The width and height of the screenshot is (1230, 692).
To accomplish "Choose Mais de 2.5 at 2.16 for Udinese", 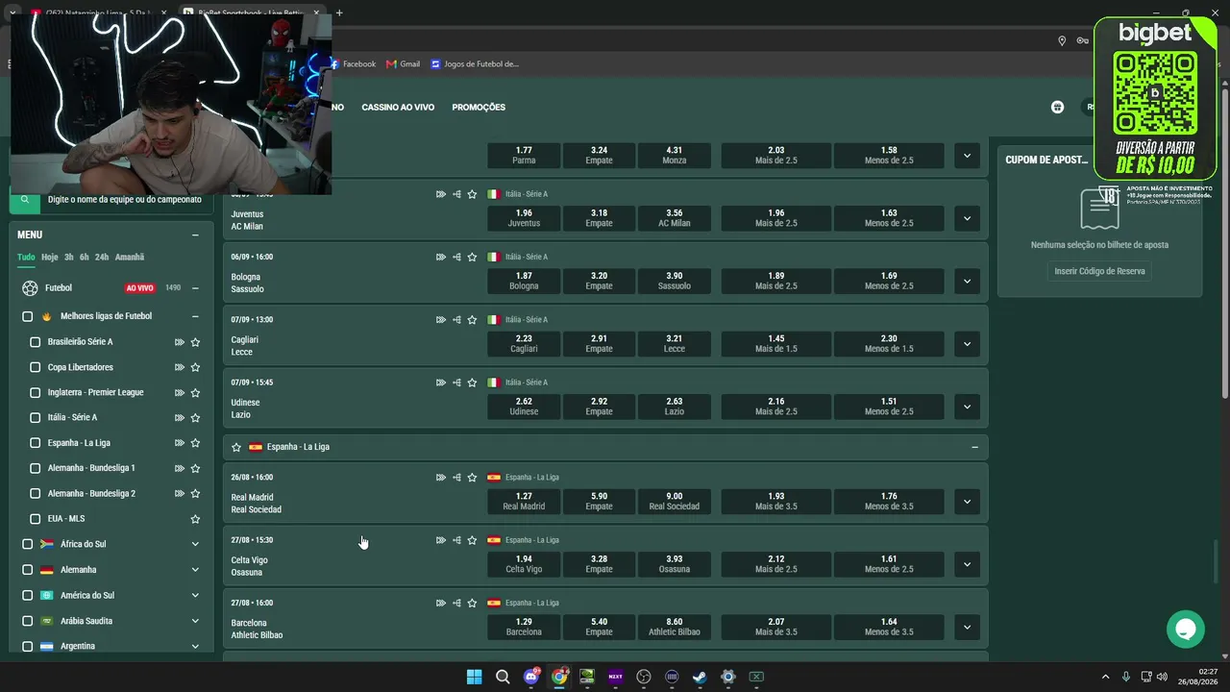I will (776, 407).
